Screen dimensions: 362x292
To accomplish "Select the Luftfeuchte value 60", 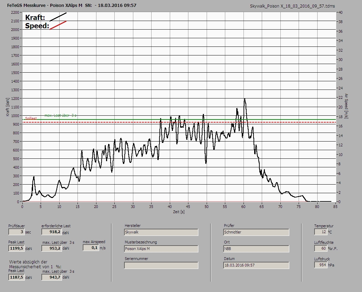I will click(x=320, y=248).
